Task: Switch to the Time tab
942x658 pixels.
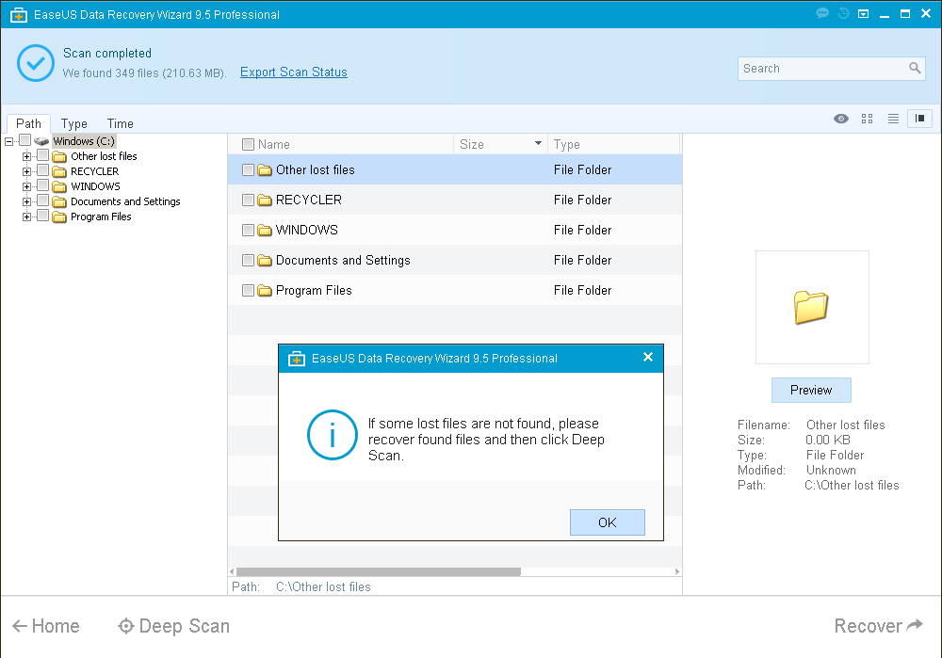Action: 121,123
